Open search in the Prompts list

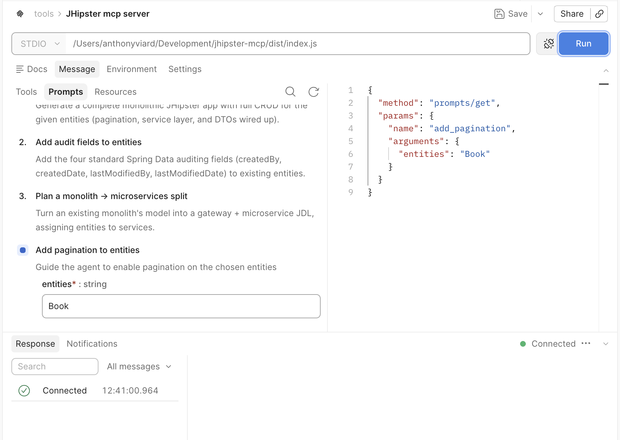290,92
